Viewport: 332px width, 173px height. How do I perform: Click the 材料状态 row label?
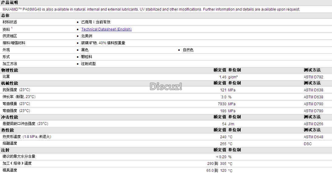(x=10, y=22)
